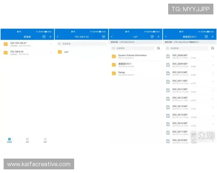Click the vol1 folder name in the list
The image size is (217, 173).
(66, 52)
